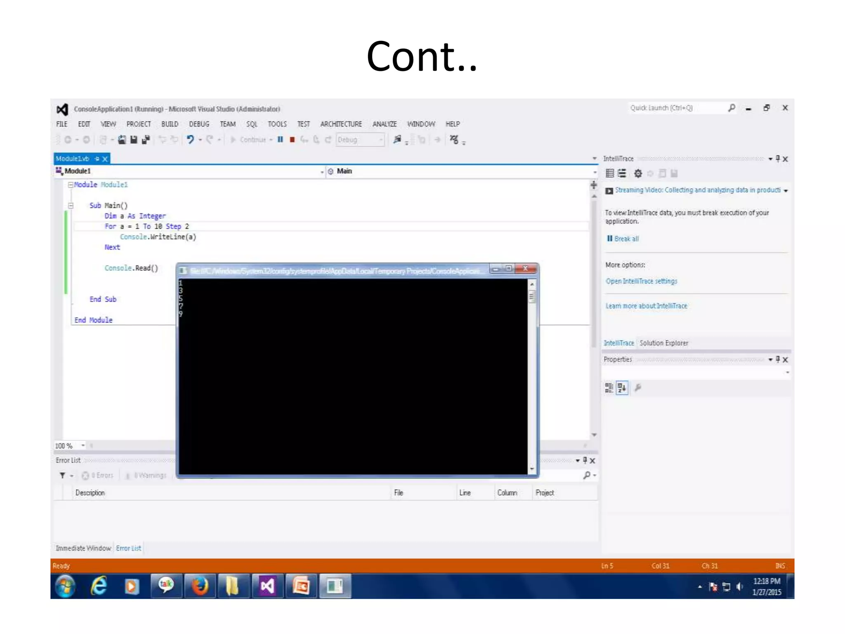Open the DEBUG menu
This screenshot has width=845, height=634.
[x=199, y=124]
